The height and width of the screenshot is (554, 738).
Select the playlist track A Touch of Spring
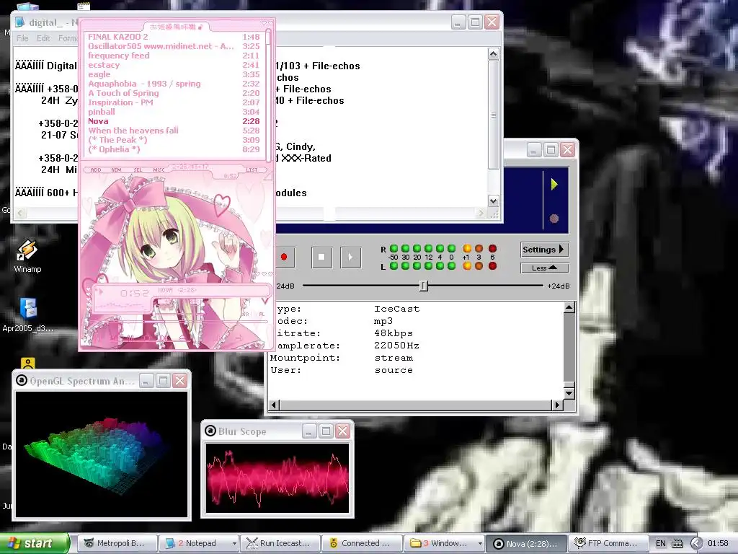point(174,93)
